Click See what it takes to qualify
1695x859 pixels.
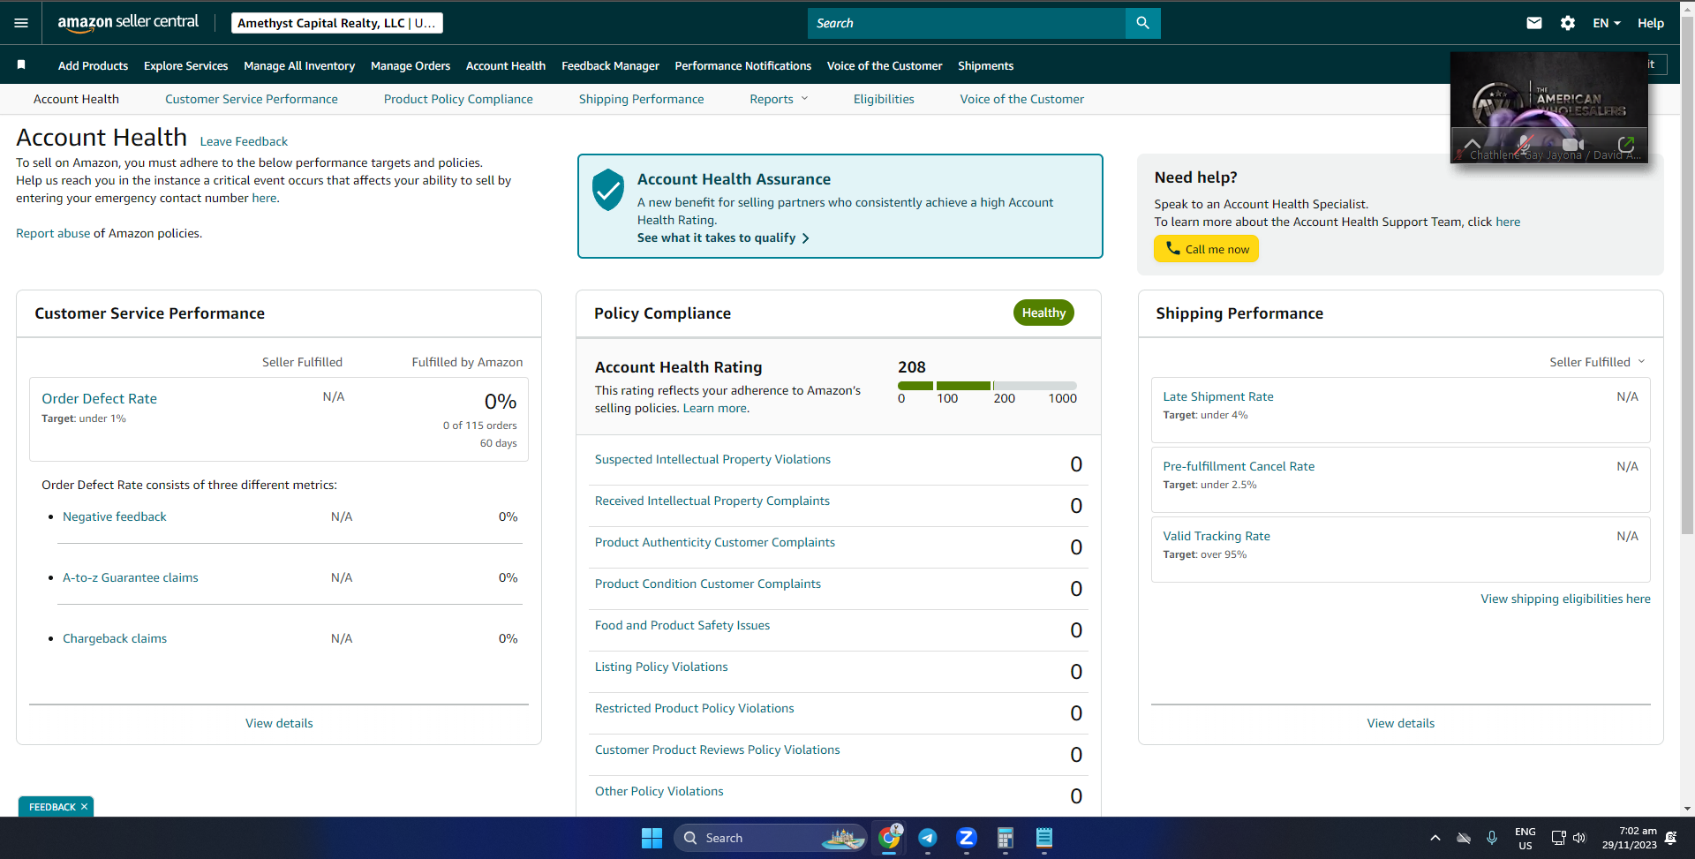723,237
